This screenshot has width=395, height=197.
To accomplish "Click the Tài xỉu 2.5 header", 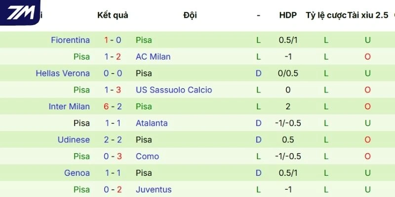I will (x=368, y=15).
